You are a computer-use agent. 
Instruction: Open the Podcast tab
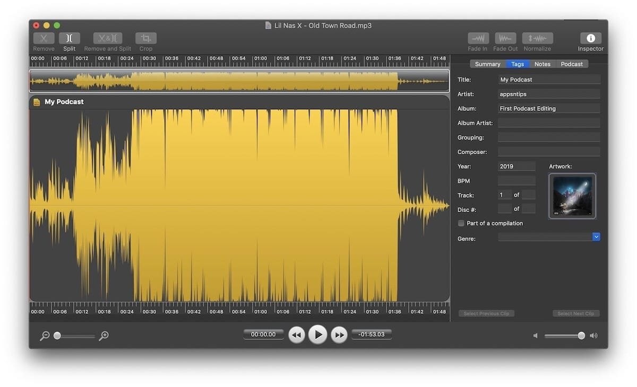pyautogui.click(x=572, y=64)
